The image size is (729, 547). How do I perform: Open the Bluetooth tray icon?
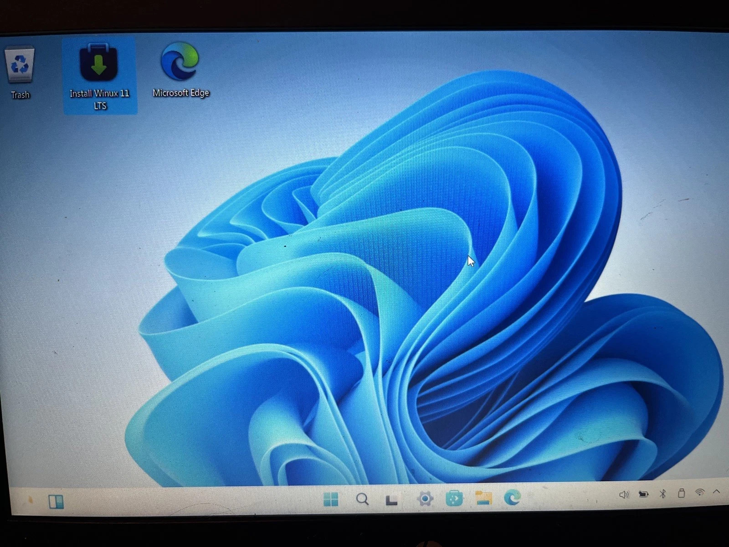[x=663, y=494]
